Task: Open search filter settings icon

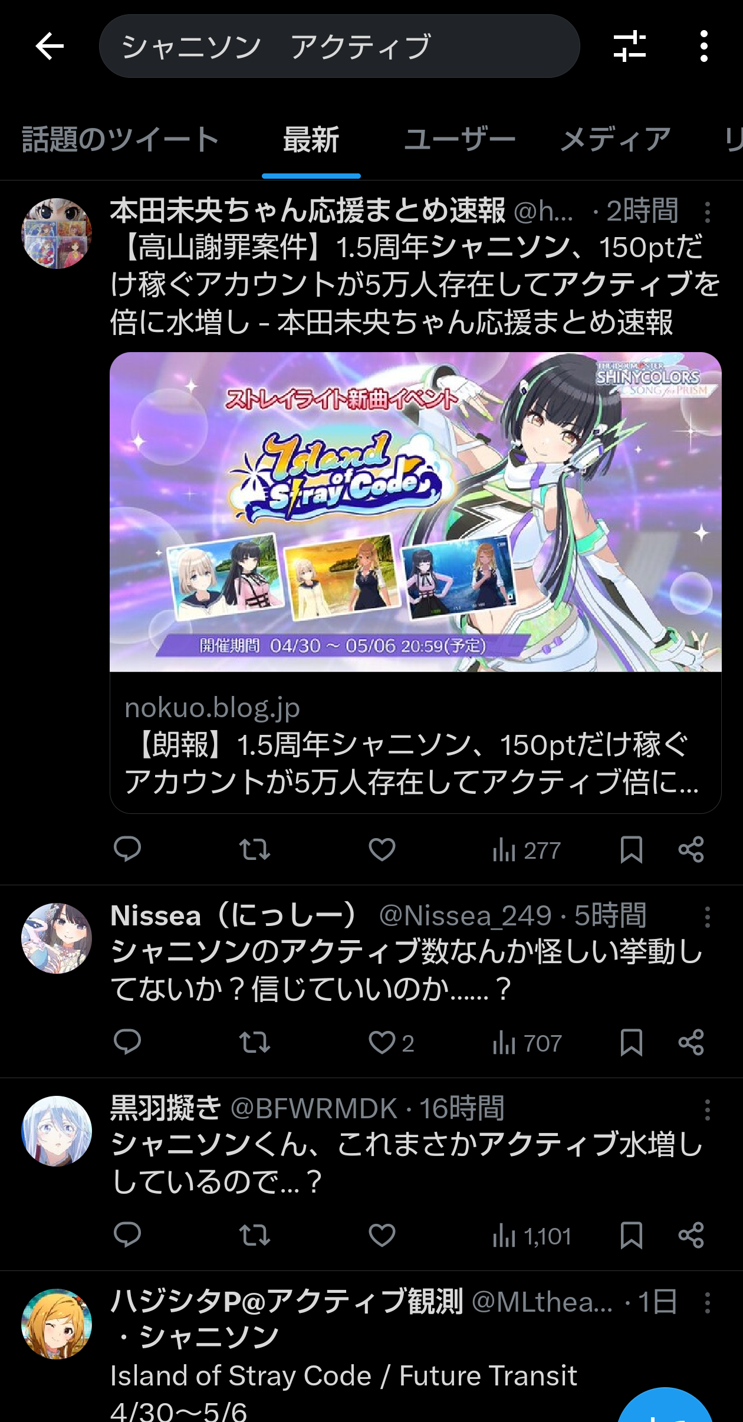Action: [x=629, y=46]
